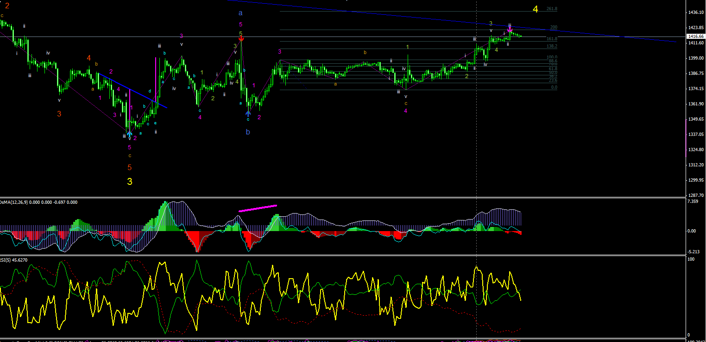Click the 1411.60 price axis label

click(696, 43)
